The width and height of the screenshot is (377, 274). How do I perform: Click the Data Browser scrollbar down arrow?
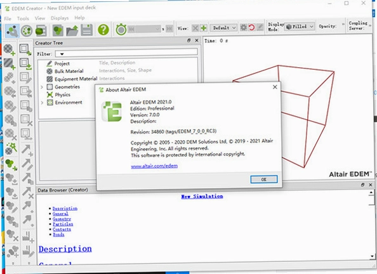(x=372, y=256)
